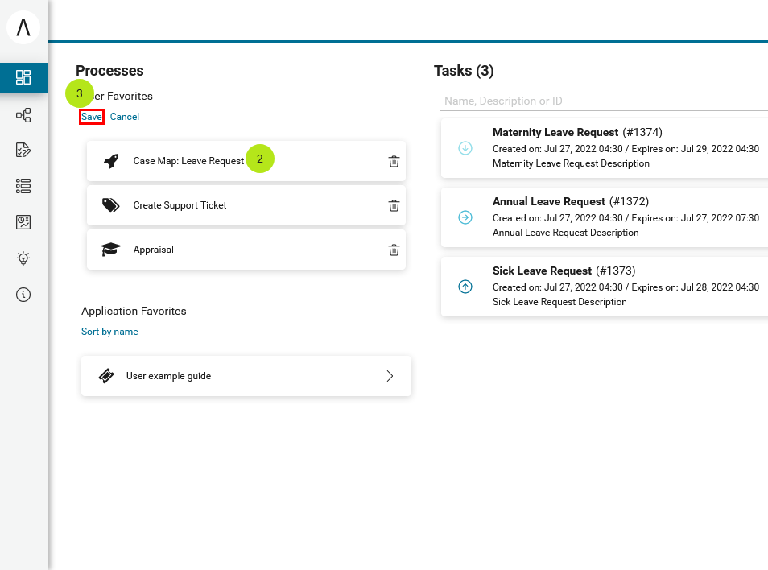Save the user favorites order
The width and height of the screenshot is (768, 570).
[x=92, y=117]
